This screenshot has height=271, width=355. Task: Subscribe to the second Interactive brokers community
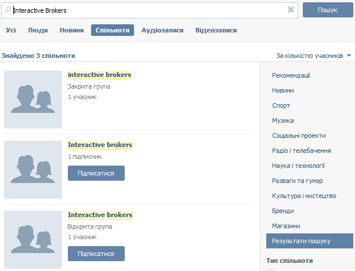coord(96,173)
